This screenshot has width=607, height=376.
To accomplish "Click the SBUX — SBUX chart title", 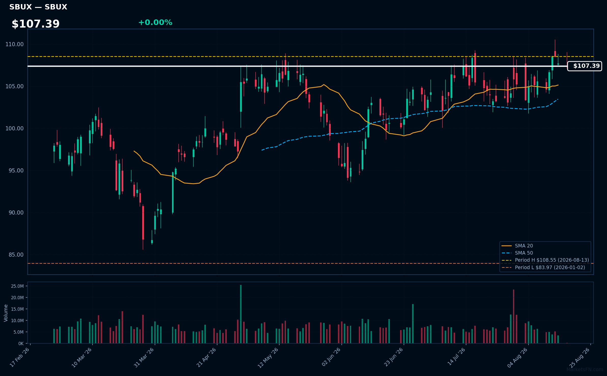I will [x=38, y=7].
